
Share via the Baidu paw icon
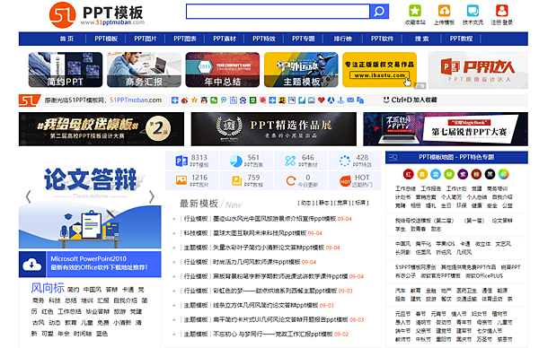(243, 100)
